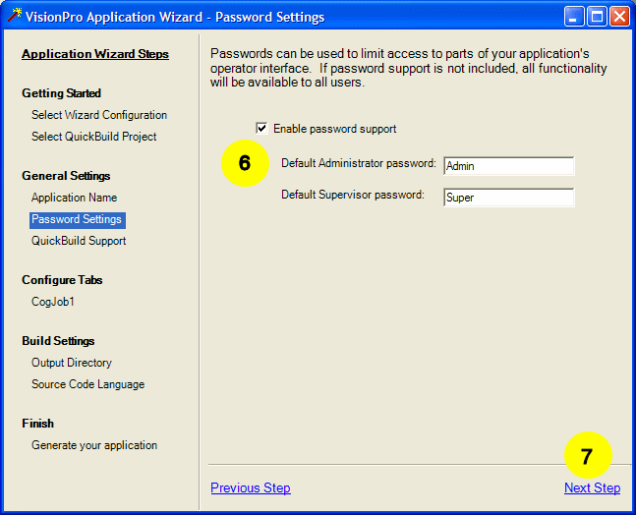636x515 pixels.
Task: Select the CogJob1 tab configuration
Action: (x=53, y=302)
